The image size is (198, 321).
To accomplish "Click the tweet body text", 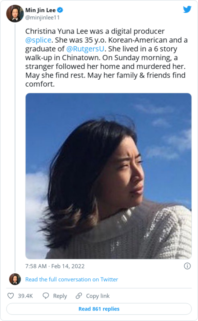I will click(106, 58).
